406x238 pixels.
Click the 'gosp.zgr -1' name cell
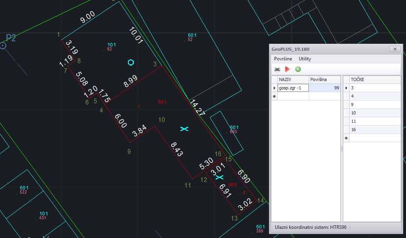[293, 88]
